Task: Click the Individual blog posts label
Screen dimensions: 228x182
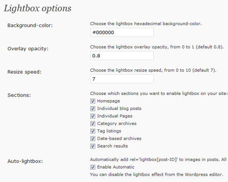Action: tap(119, 109)
